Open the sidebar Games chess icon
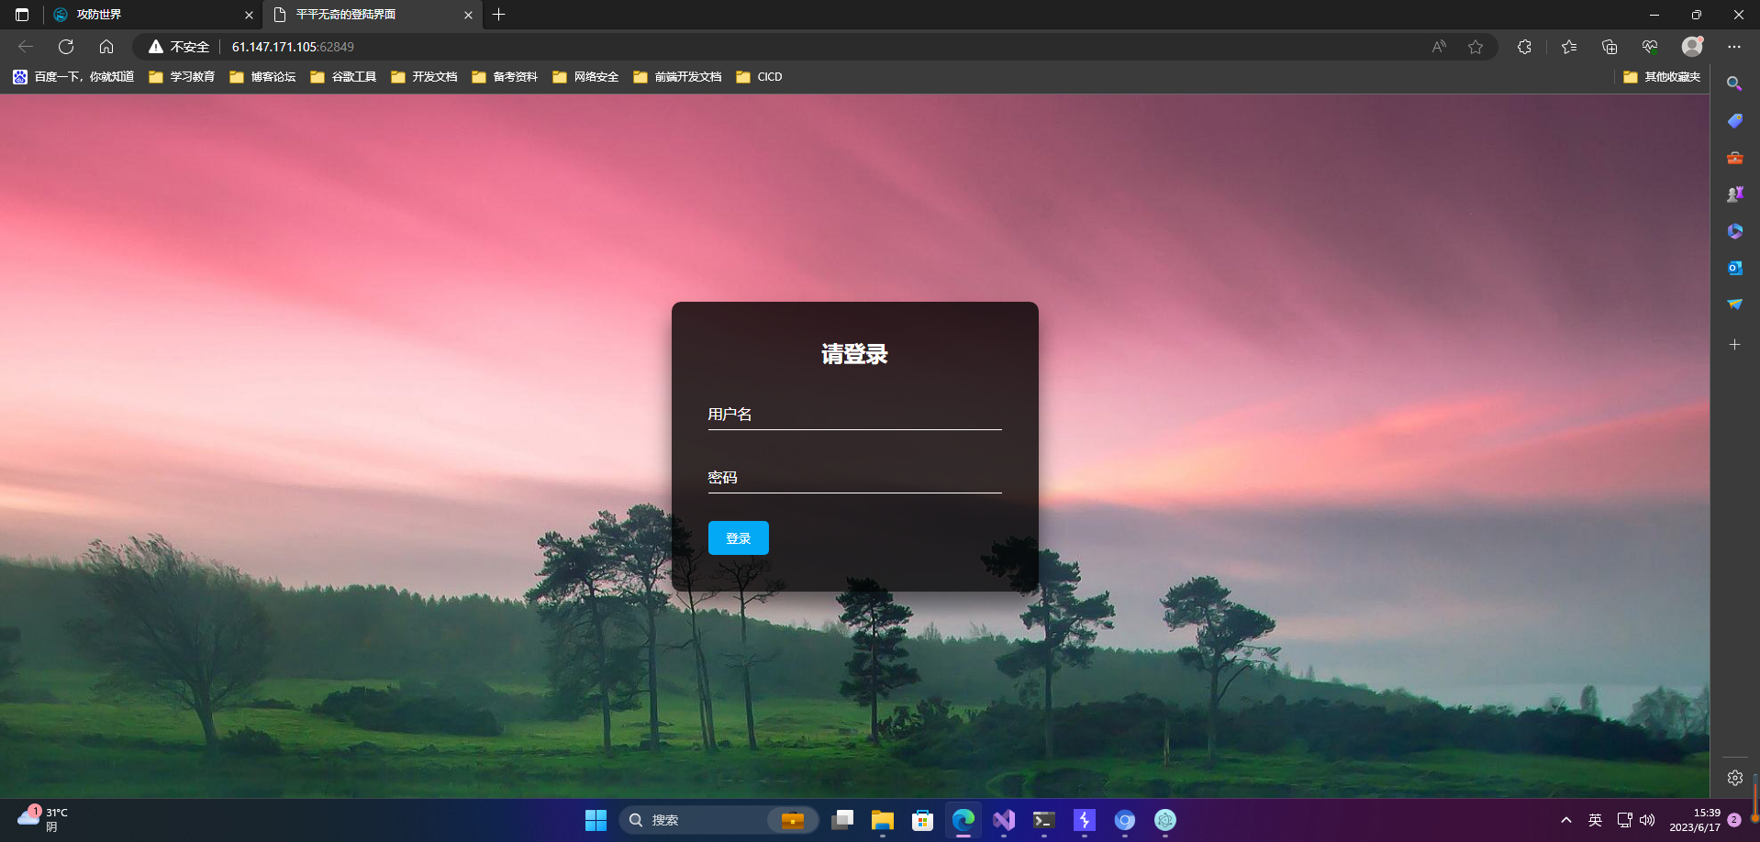The width and height of the screenshot is (1760, 842). pyautogui.click(x=1734, y=194)
